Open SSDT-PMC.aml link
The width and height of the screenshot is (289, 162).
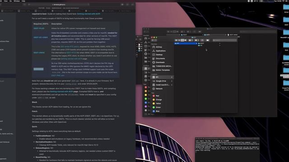pos(58,76)
